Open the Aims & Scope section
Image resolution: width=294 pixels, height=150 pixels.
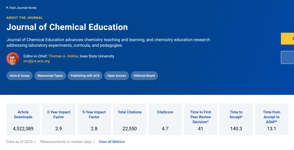pos(20,76)
